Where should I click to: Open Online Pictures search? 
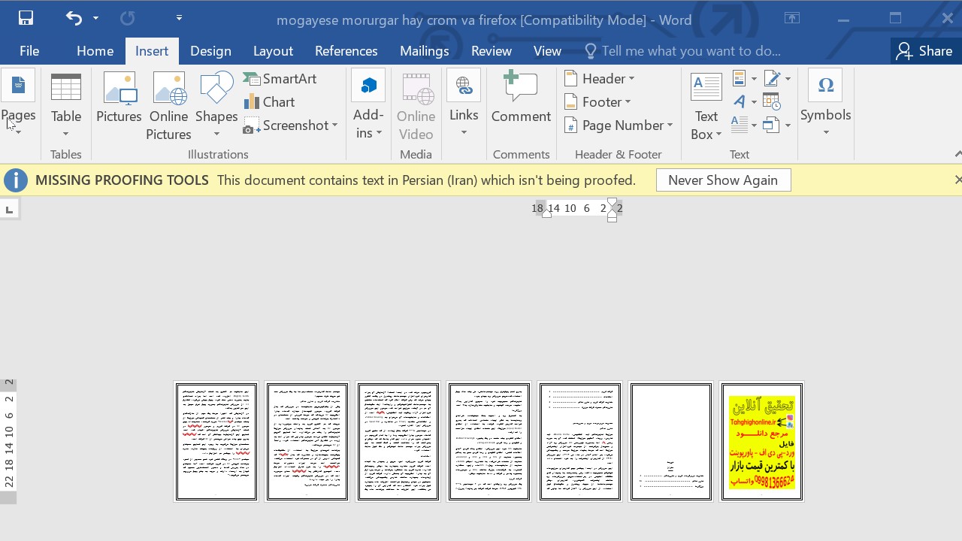(x=168, y=106)
